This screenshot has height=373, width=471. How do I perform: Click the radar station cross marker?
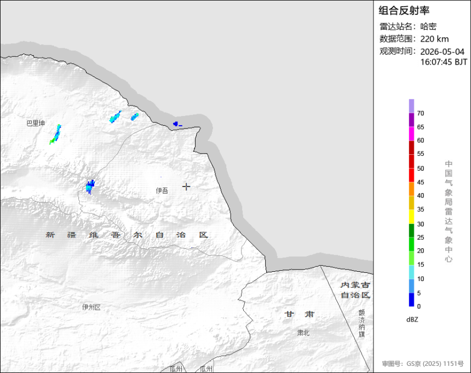click(186, 186)
